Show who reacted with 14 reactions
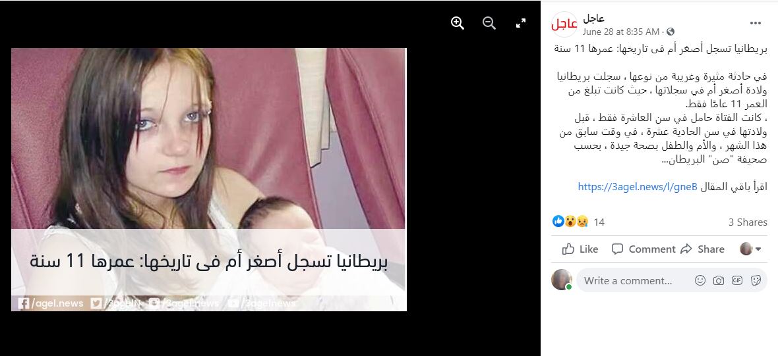The height and width of the screenshot is (356, 778). [578, 222]
